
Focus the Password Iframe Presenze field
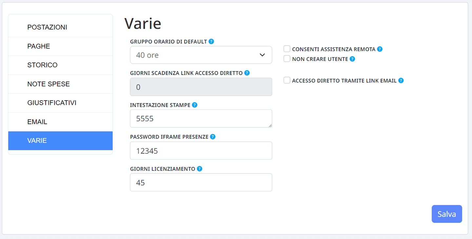coord(201,150)
